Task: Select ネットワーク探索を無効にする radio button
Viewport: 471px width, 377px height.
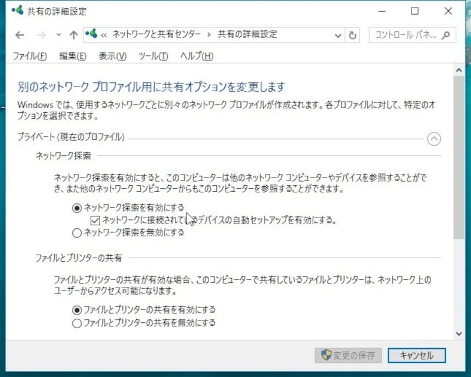Action: tap(77, 233)
